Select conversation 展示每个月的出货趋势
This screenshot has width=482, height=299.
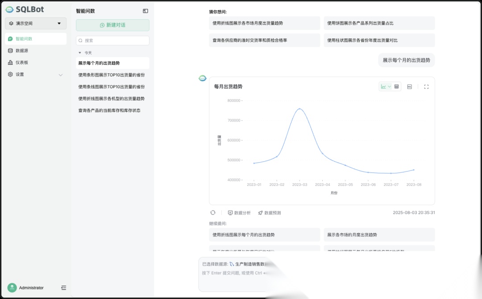pos(100,63)
